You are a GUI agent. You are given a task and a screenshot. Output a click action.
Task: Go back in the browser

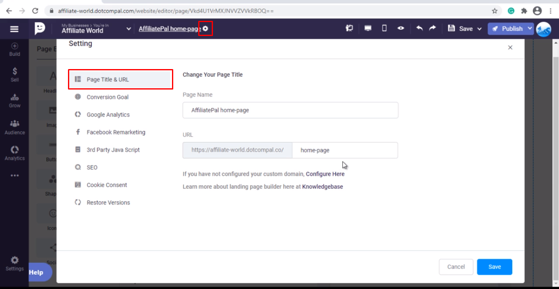pyautogui.click(x=9, y=11)
